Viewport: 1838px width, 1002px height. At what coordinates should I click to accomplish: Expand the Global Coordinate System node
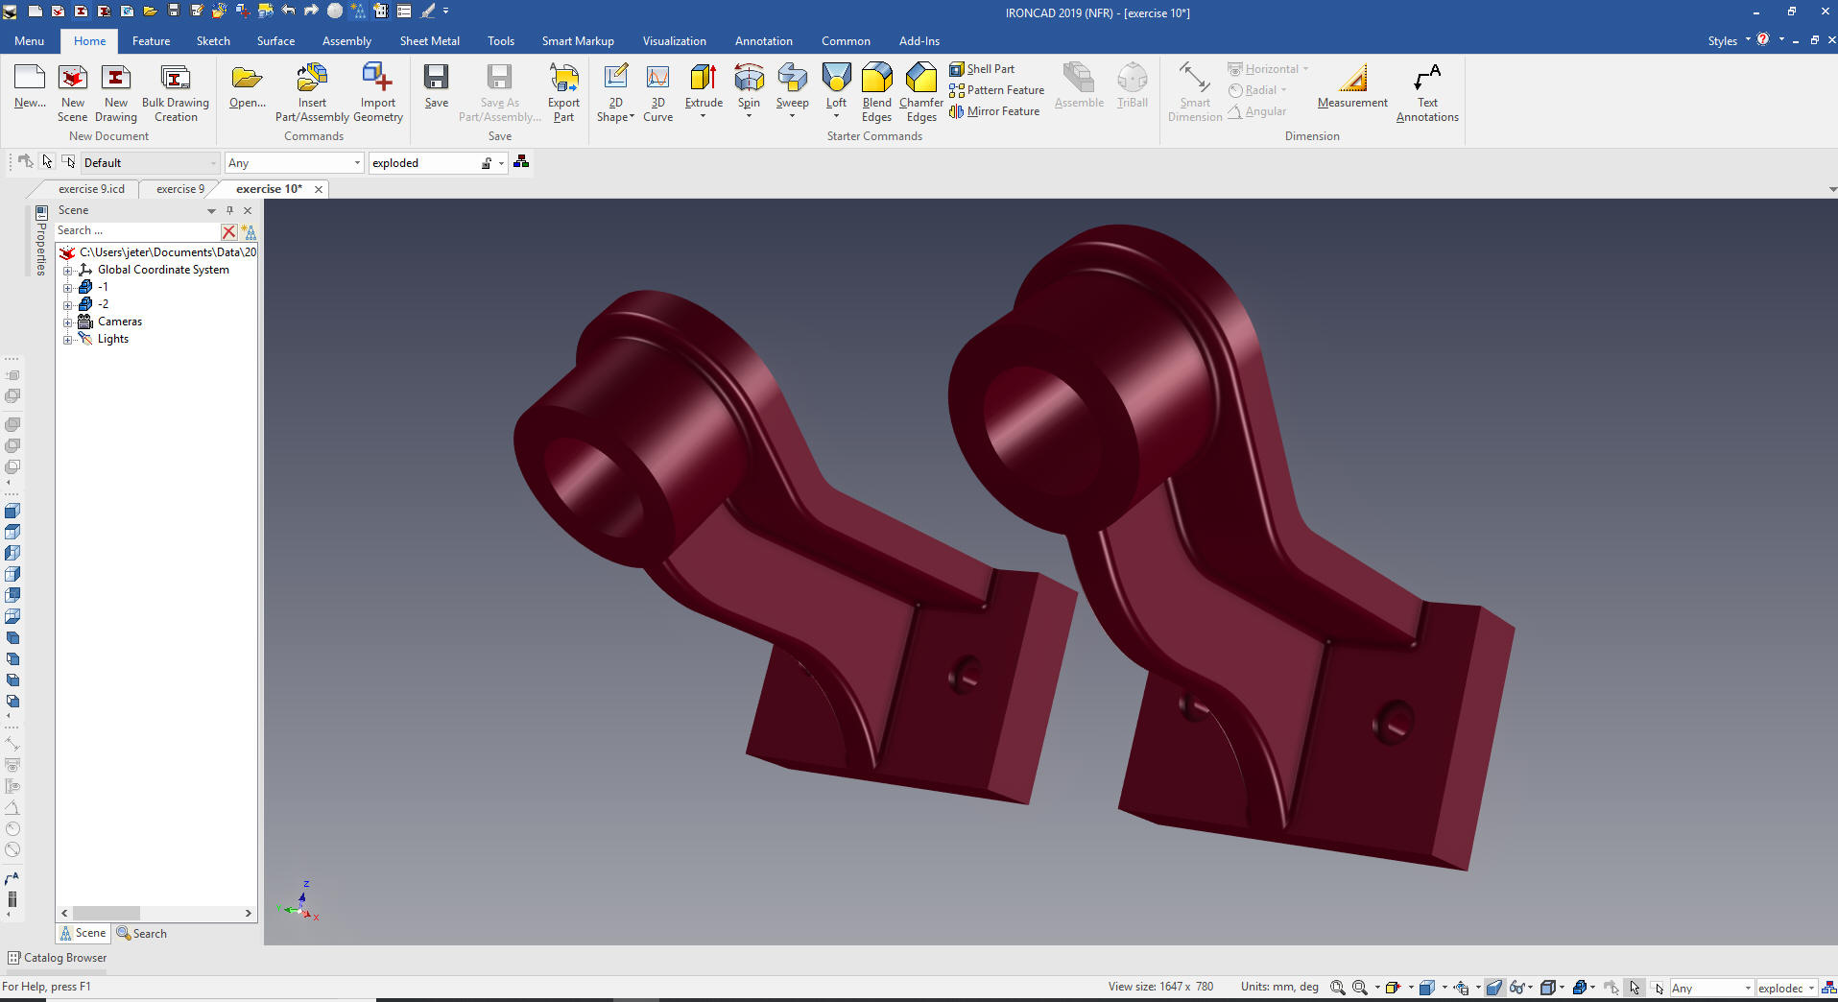point(68,271)
